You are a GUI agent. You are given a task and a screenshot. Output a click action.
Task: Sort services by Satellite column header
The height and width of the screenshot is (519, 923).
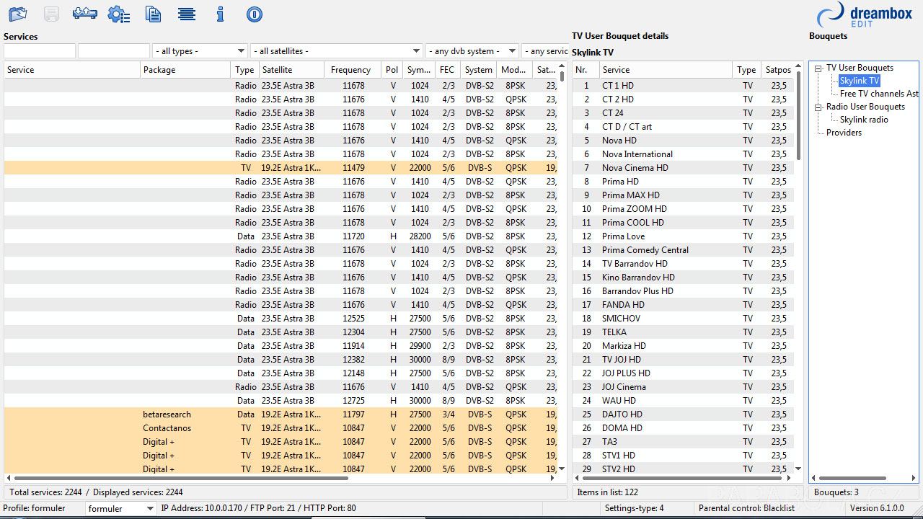291,70
